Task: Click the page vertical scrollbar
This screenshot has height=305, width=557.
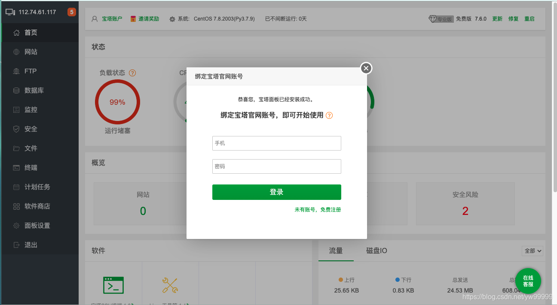Action: pyautogui.click(x=555, y=97)
